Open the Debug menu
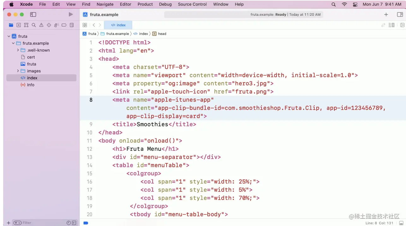The height and width of the screenshot is (226, 406). click(165, 4)
